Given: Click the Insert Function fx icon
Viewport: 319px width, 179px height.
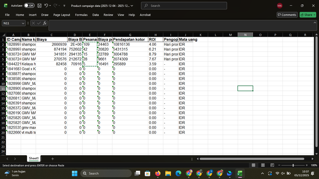Looking at the screenshot, I should (45, 23).
